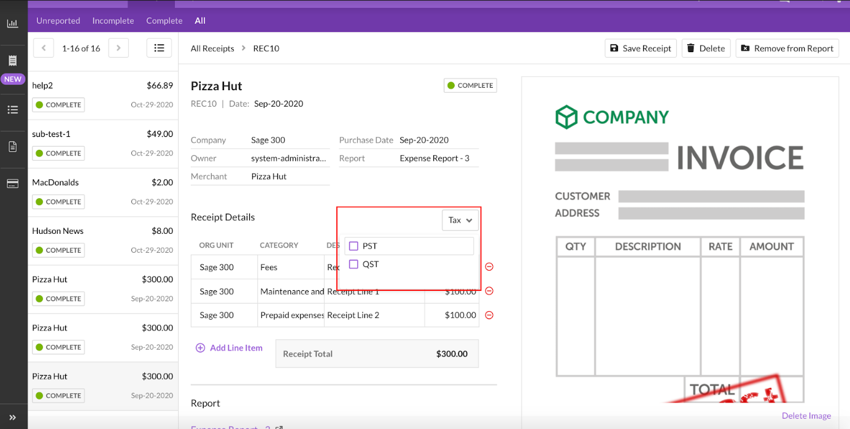
Task: Switch to the Incomplete tab
Action: click(113, 20)
